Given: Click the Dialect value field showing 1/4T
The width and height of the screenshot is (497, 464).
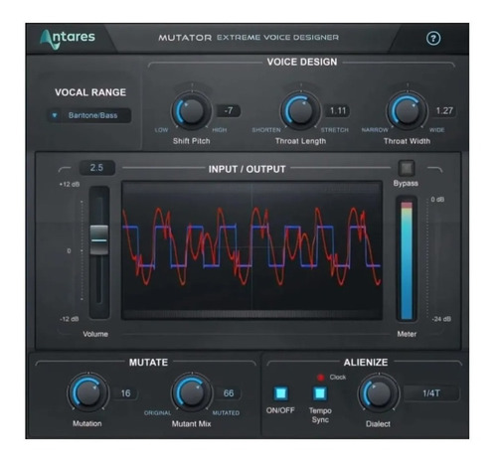Looking at the screenshot, I should (431, 393).
